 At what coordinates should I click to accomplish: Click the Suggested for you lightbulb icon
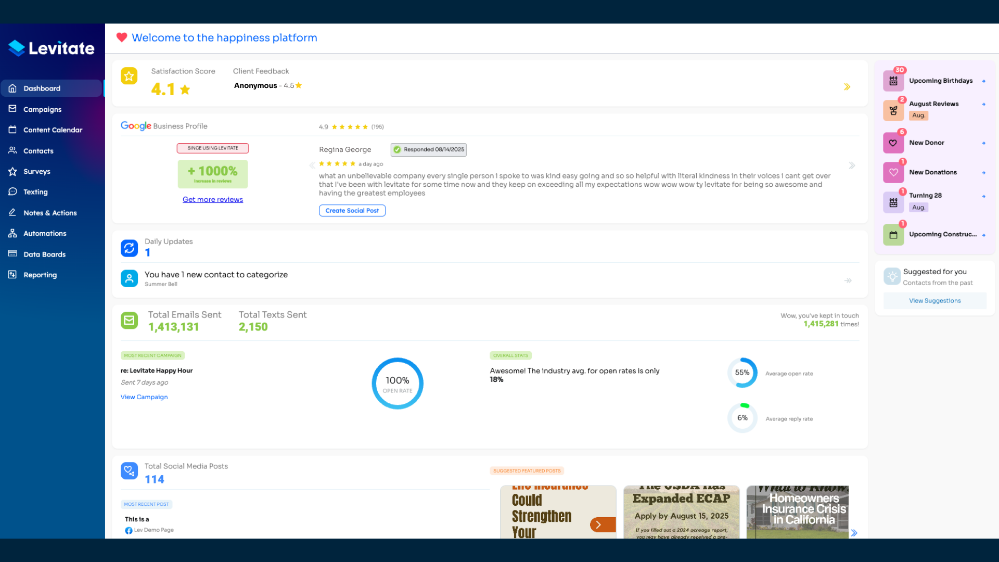892,276
